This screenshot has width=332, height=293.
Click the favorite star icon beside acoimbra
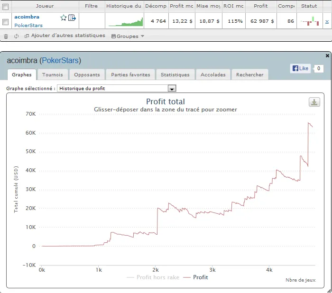click(x=63, y=18)
